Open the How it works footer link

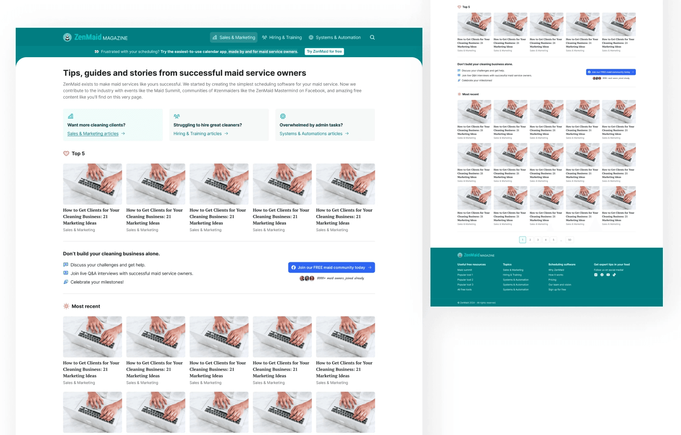pos(556,275)
